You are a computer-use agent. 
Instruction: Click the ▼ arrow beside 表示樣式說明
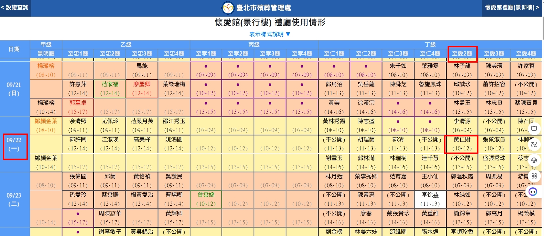[288, 34]
